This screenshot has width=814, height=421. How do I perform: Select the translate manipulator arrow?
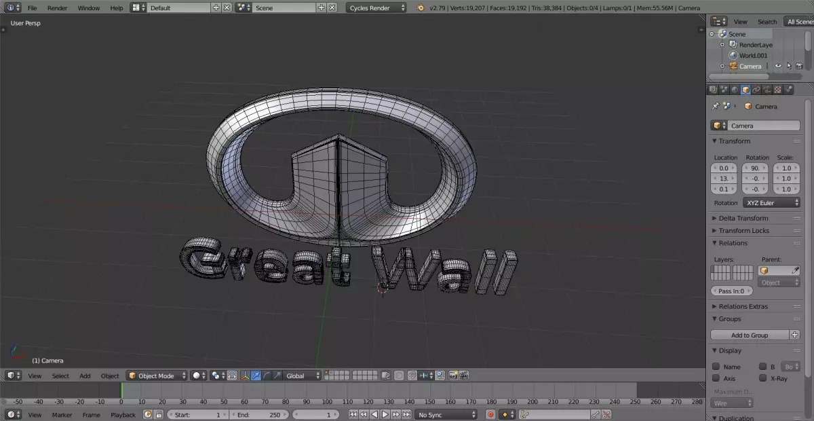coord(256,376)
